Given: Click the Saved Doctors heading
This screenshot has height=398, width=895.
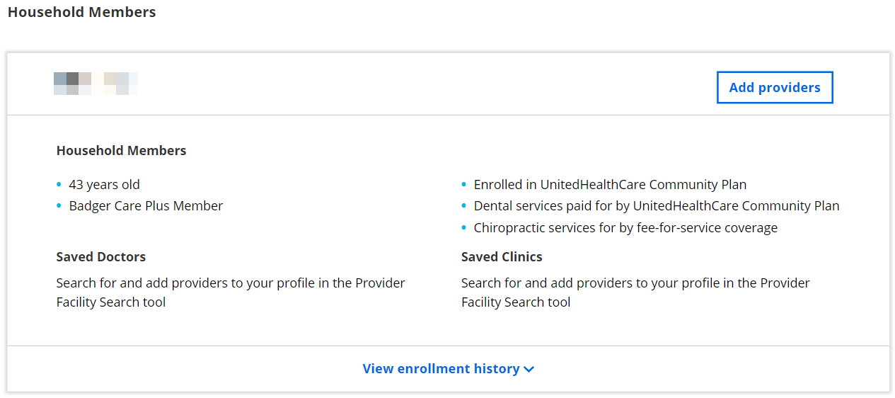Looking at the screenshot, I should click(x=101, y=257).
